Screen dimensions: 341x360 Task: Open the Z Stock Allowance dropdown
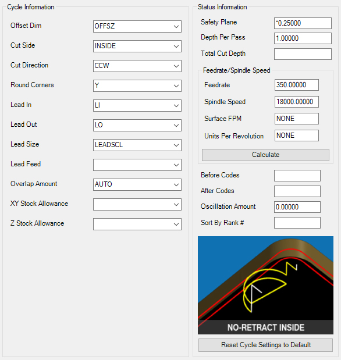137,224
